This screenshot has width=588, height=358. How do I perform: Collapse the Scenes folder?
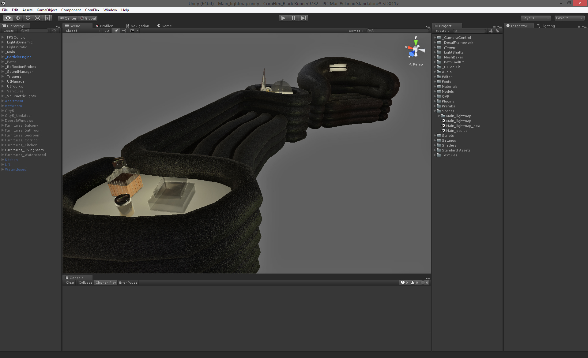pos(435,111)
